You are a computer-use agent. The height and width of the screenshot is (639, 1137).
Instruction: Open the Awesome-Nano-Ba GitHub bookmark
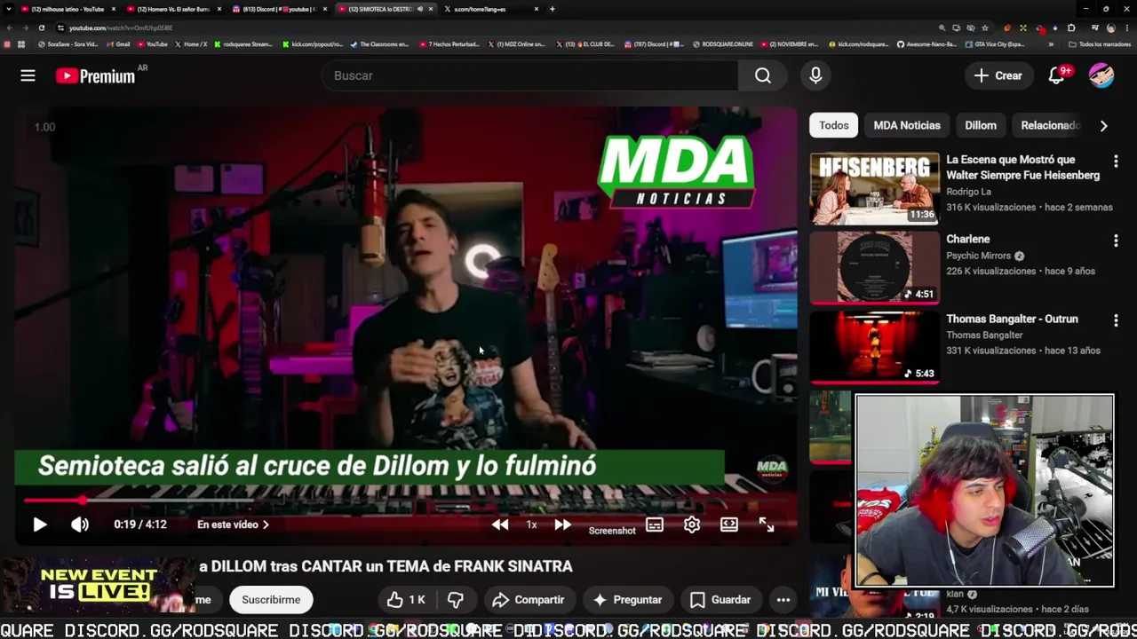click(x=927, y=44)
